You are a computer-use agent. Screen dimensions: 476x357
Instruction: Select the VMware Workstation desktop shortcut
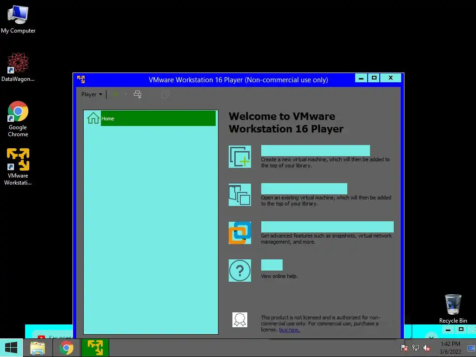coord(18,167)
